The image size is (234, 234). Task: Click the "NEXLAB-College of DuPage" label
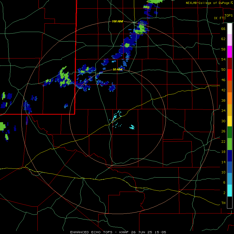coord(207,3)
